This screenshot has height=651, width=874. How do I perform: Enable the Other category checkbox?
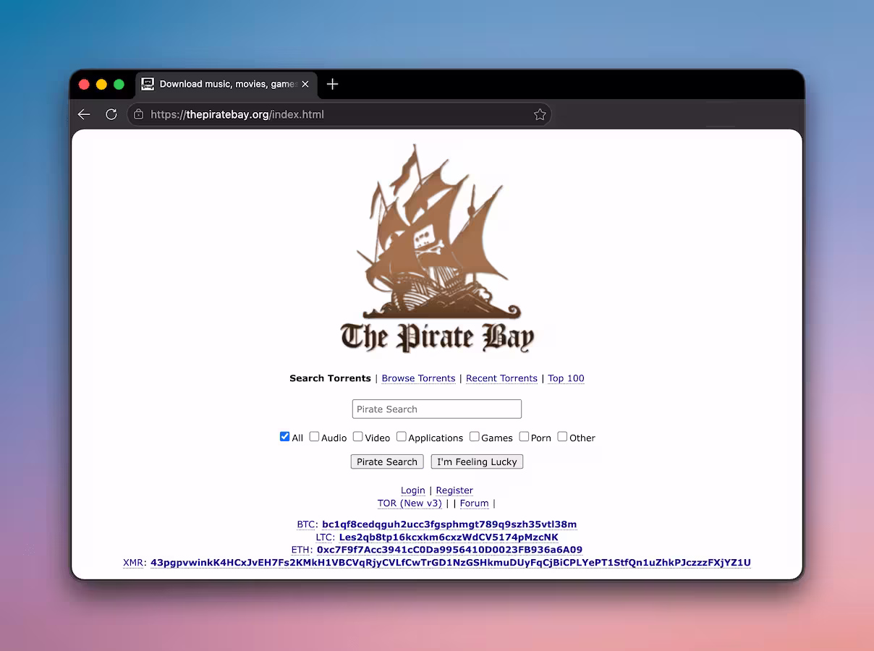562,436
